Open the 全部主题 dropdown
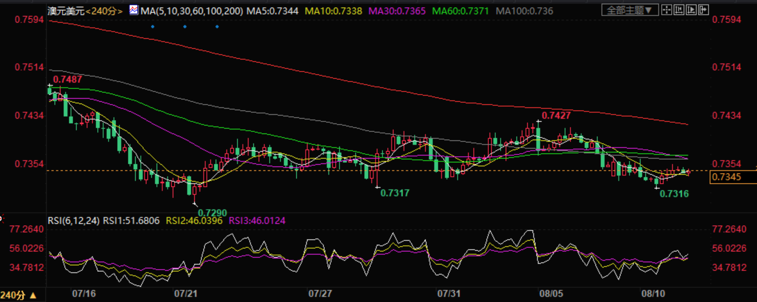 point(630,10)
